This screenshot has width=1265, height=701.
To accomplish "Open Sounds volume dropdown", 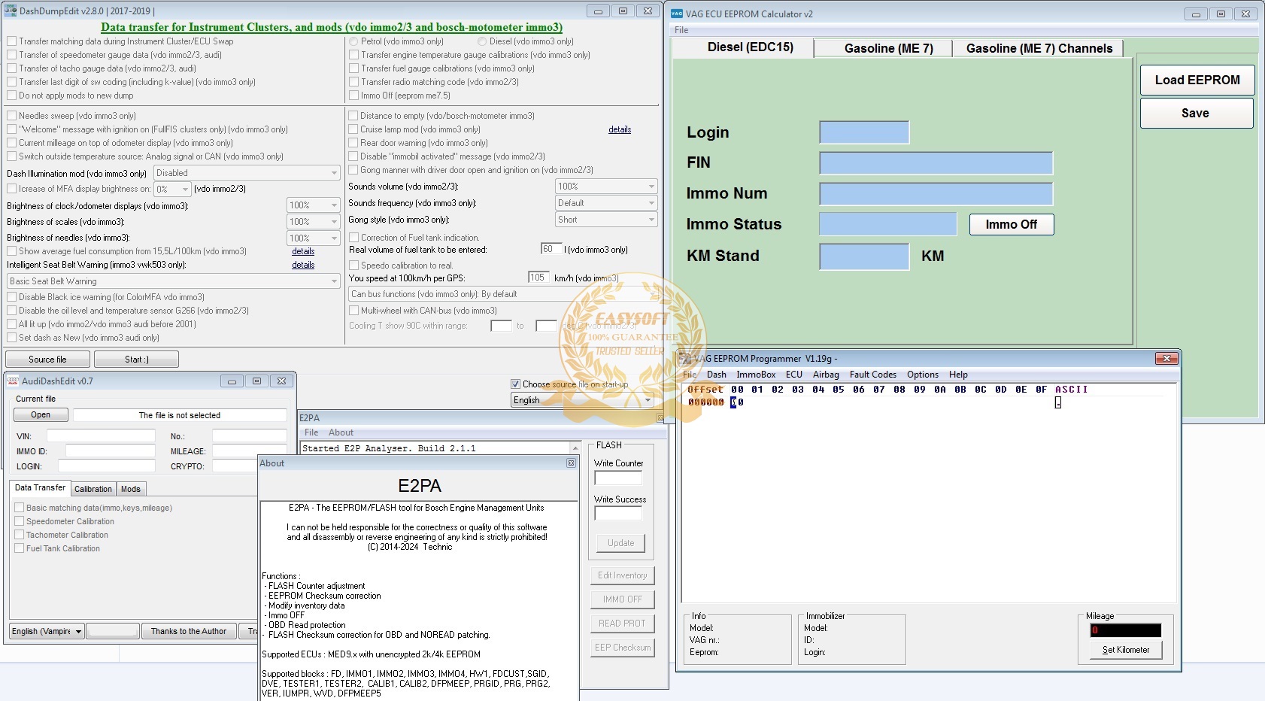I will 606,187.
